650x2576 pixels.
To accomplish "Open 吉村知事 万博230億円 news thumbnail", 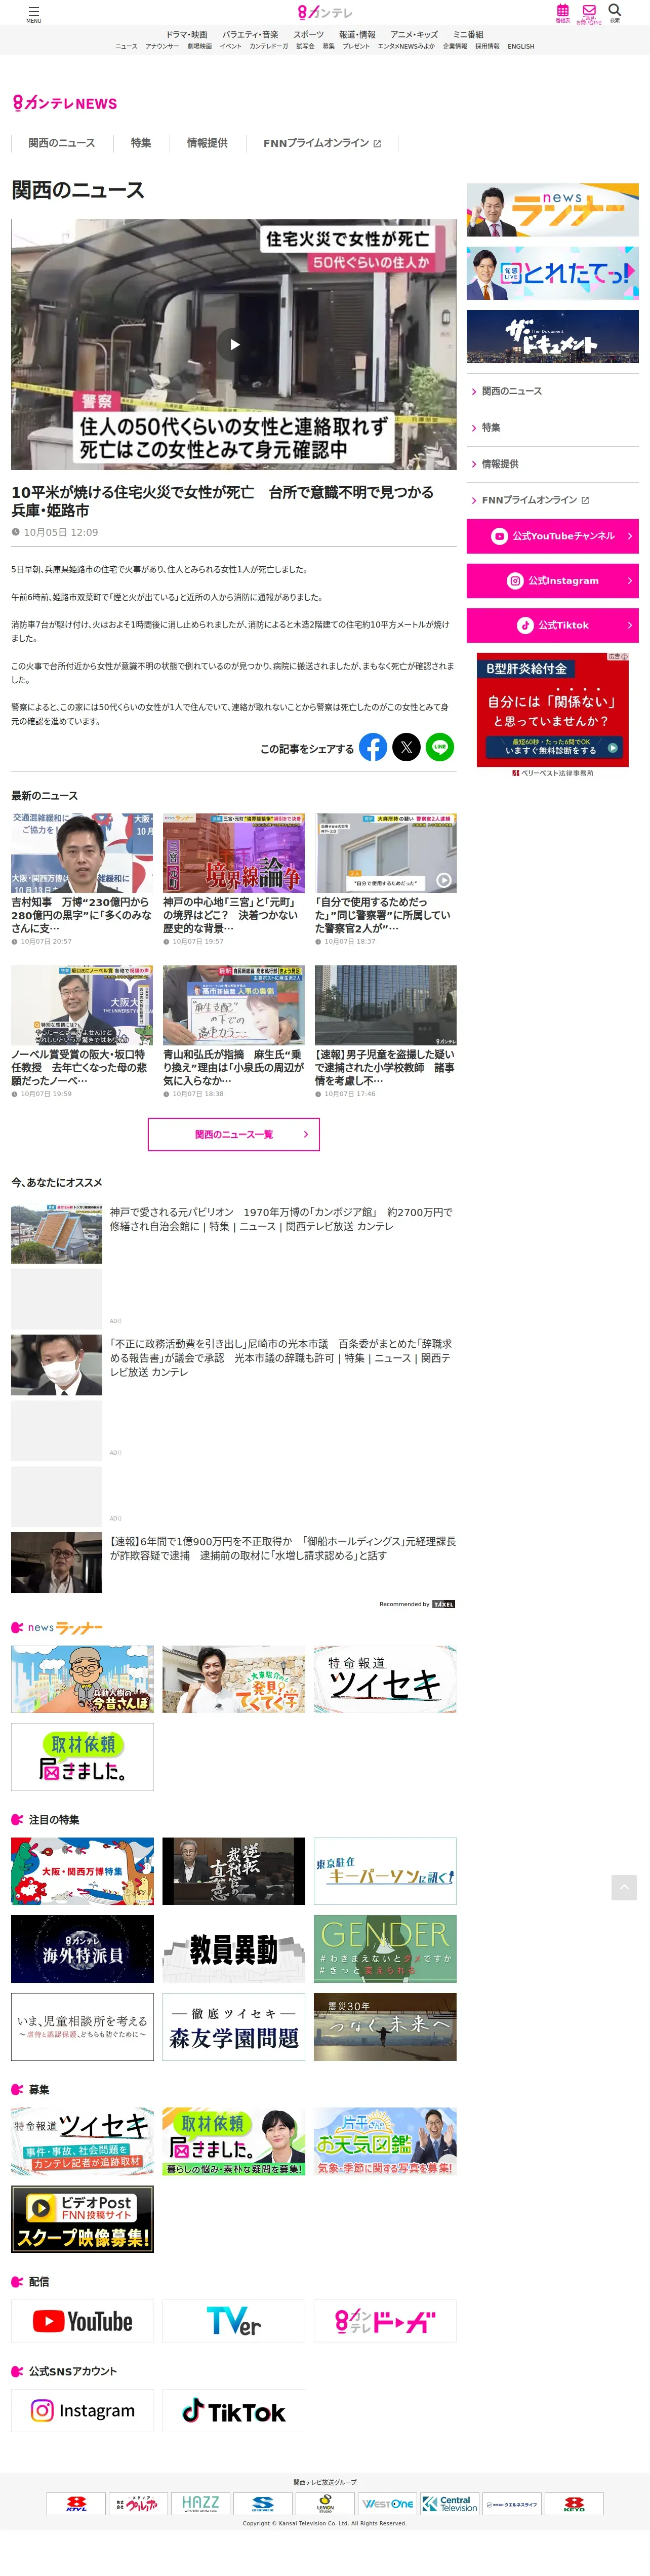I will coord(82,853).
